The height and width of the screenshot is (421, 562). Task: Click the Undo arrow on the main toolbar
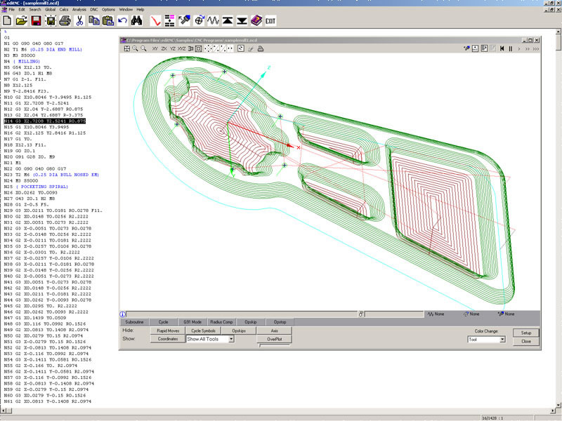click(x=122, y=21)
